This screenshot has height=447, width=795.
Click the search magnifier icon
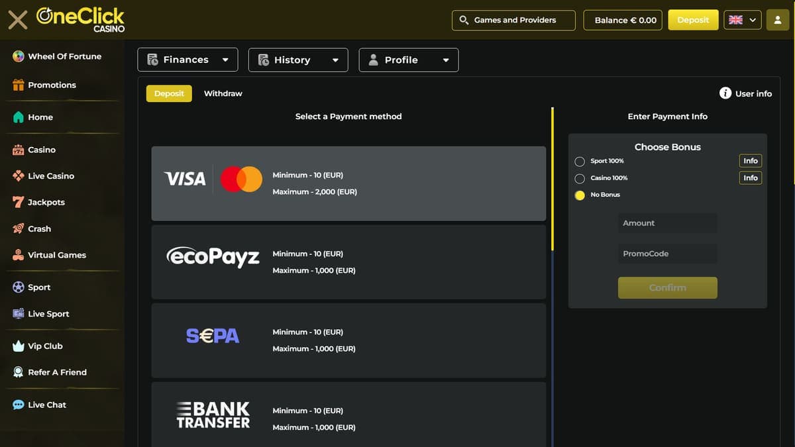[x=464, y=20]
